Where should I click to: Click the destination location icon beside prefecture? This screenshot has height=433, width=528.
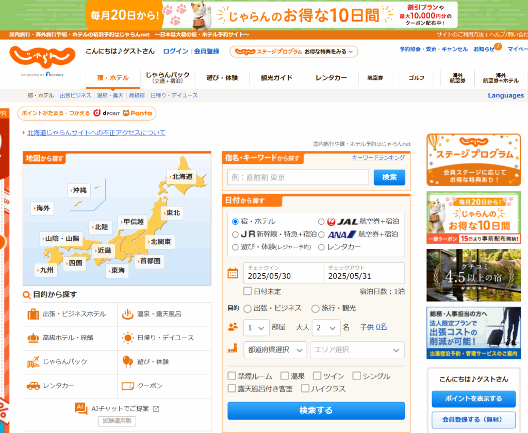(233, 349)
